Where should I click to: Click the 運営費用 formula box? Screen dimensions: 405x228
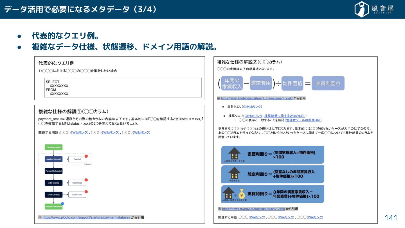[261, 83]
